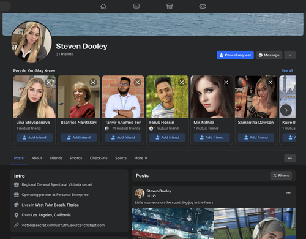This screenshot has height=239, width=306.
Task: Select the Posts tab
Action: 19,158
